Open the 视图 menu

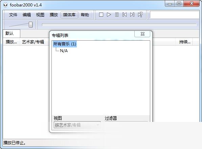[x=40, y=15]
